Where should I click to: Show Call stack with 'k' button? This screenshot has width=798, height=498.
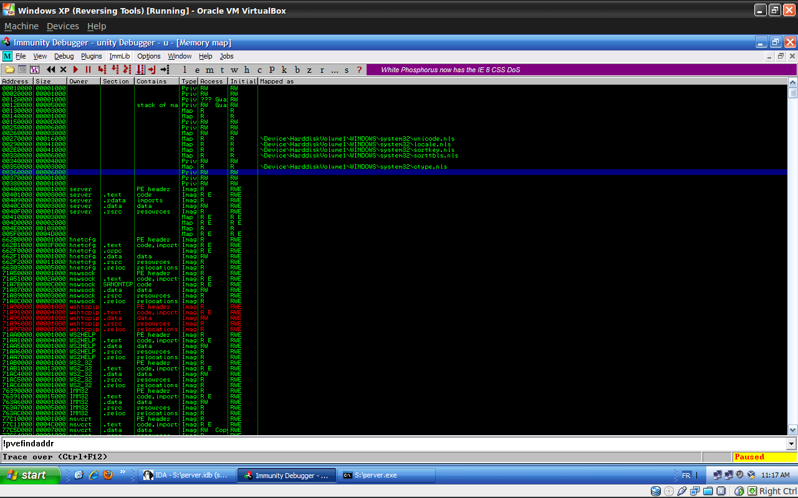coord(284,70)
